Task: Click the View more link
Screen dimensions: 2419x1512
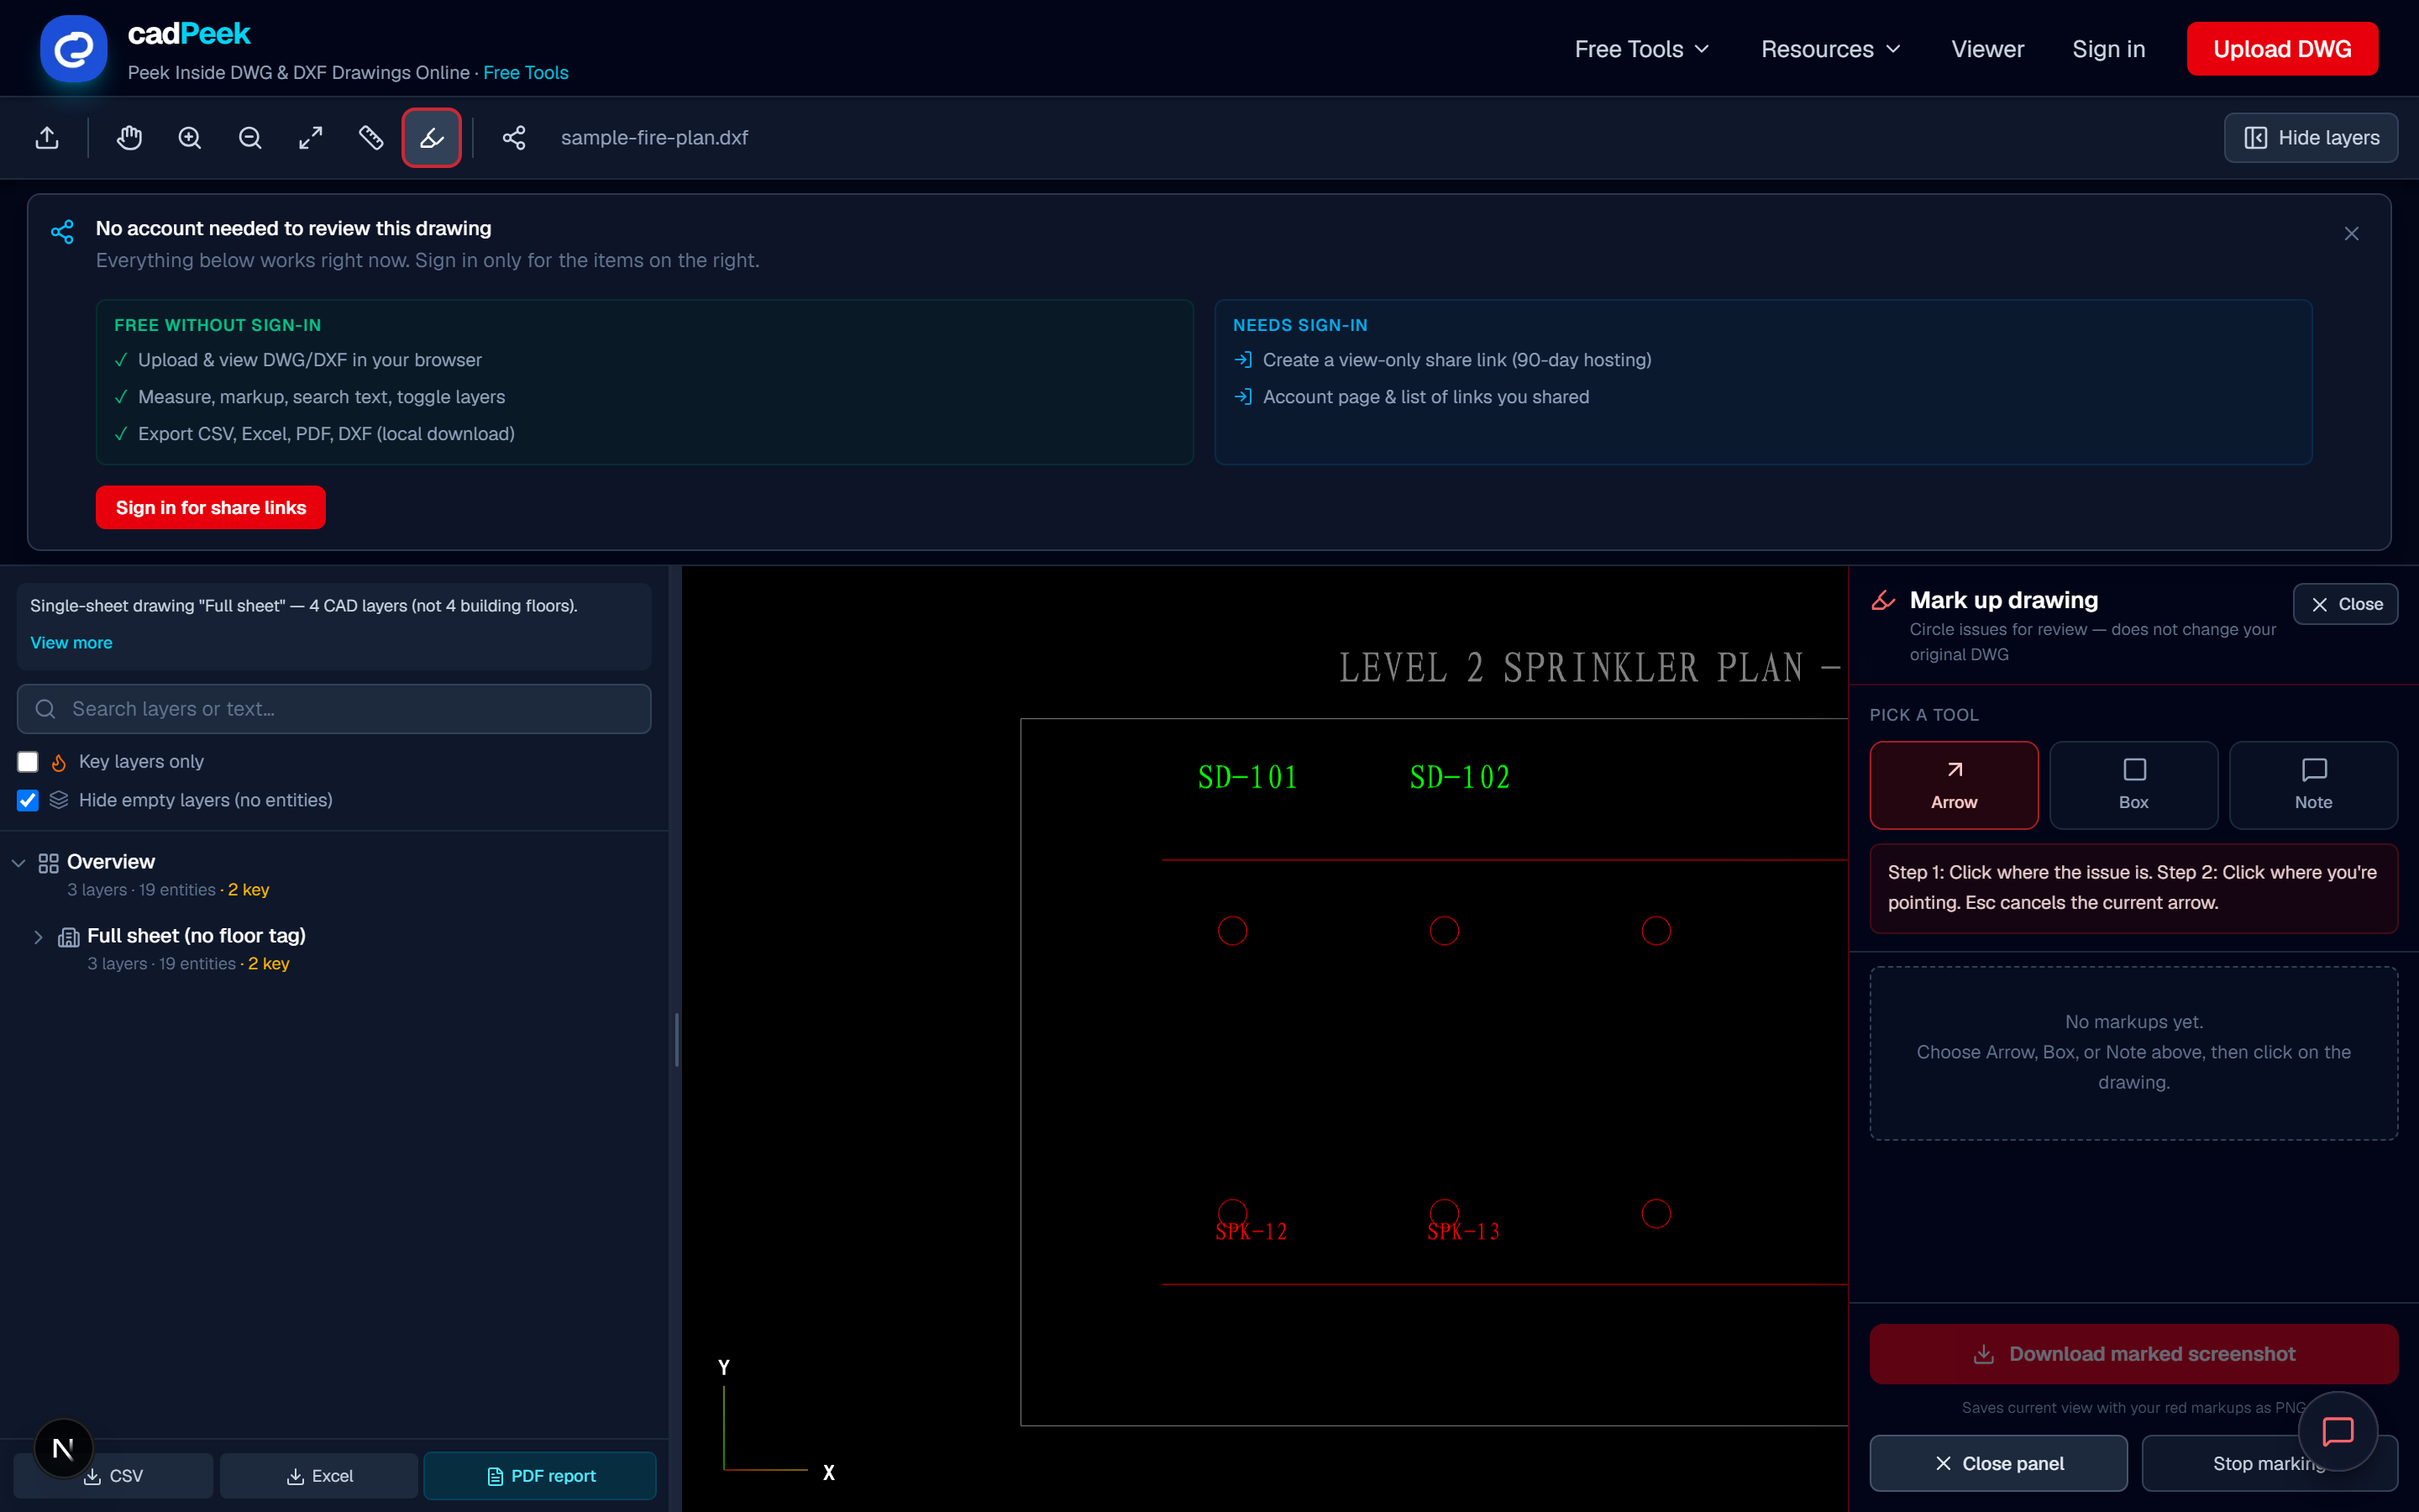Action: click(71, 643)
